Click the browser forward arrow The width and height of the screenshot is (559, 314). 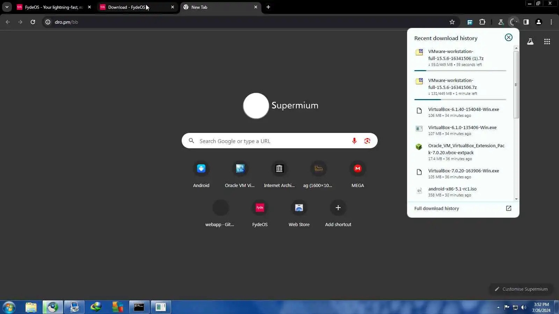20,22
